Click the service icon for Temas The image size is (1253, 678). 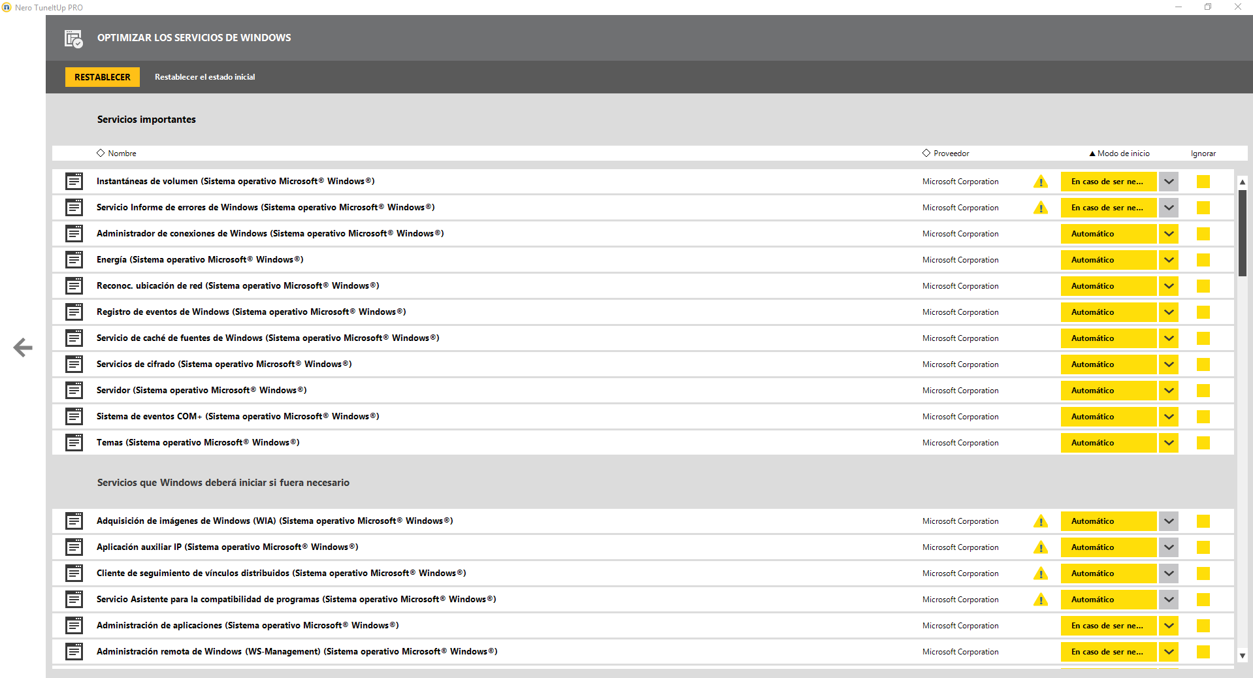coord(74,443)
